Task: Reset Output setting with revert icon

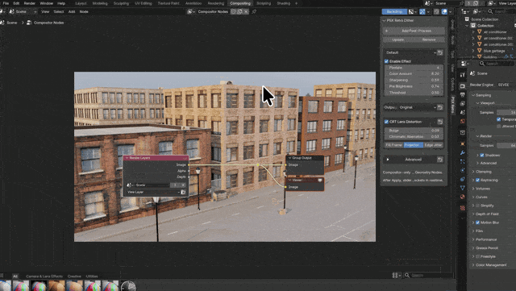Action: (x=440, y=107)
